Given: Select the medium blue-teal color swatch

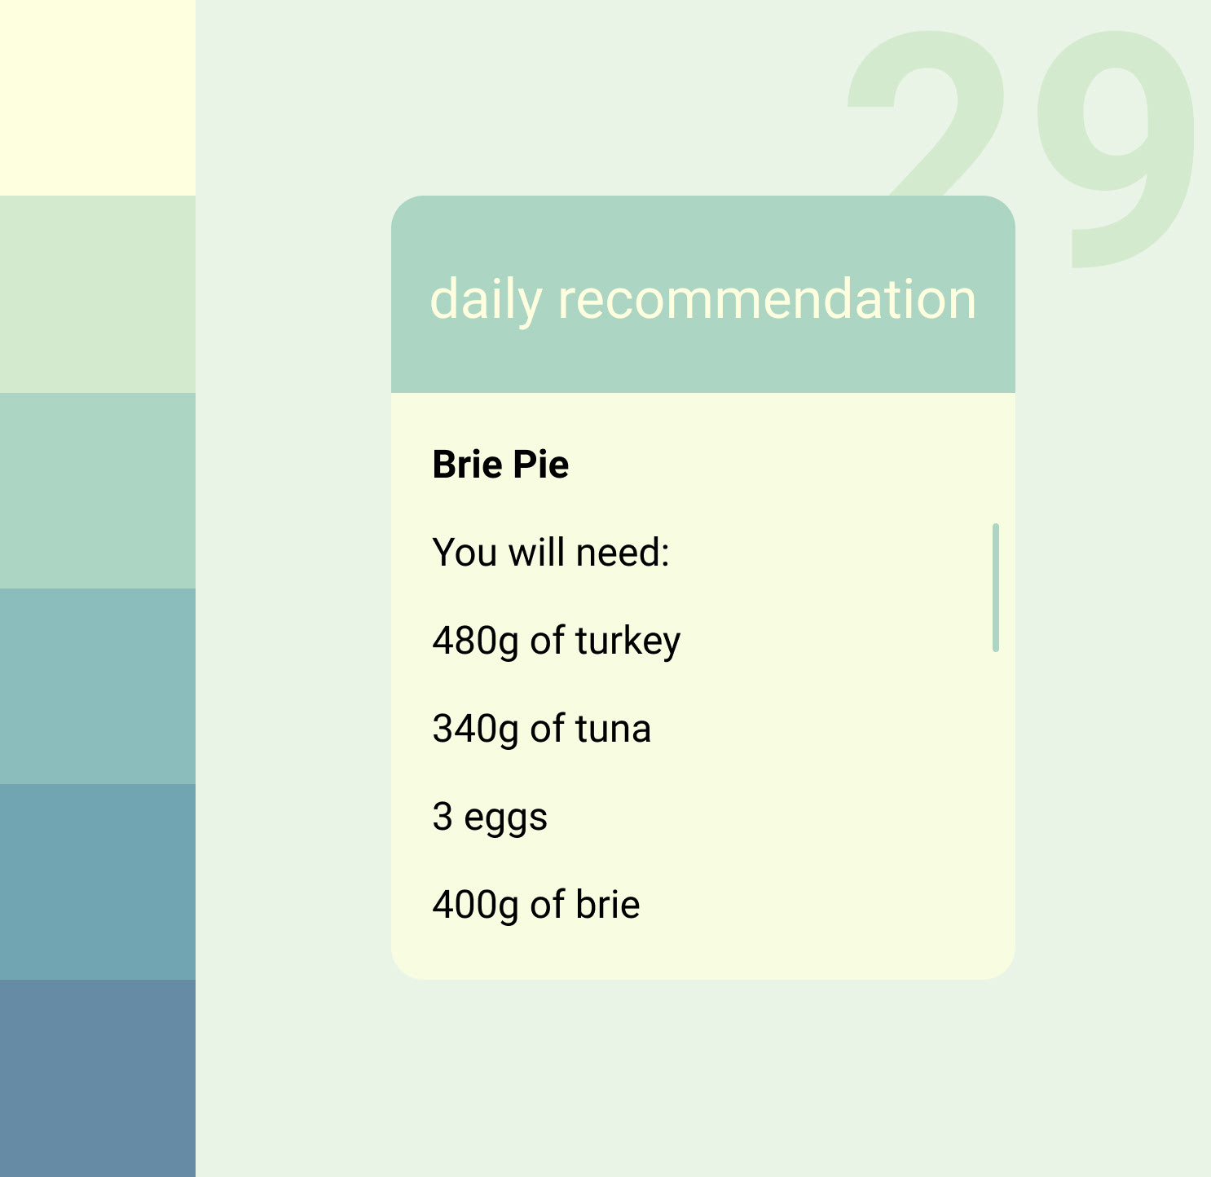Looking at the screenshot, I should pyautogui.click(x=98, y=882).
